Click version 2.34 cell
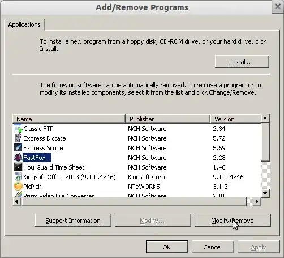 [x=219, y=129]
